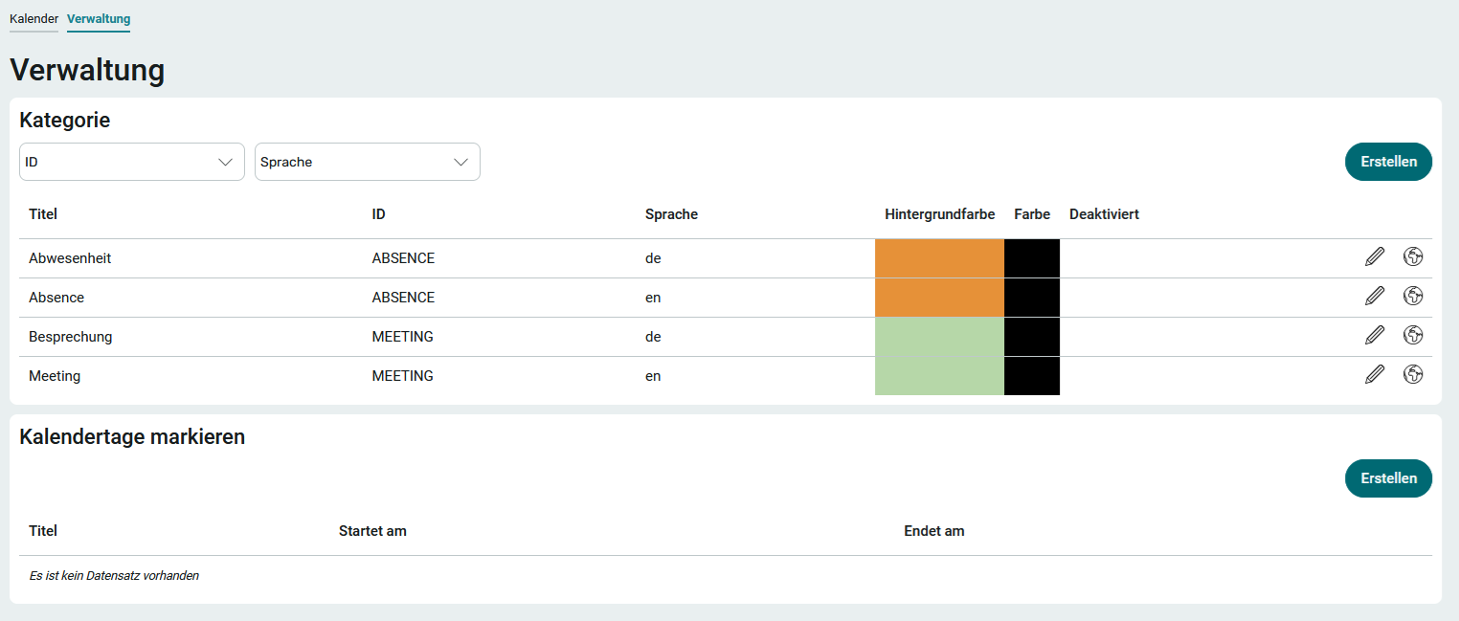Screen dimensions: 1459x621
Task: Switch to the Kalender tab
Action: tap(34, 19)
